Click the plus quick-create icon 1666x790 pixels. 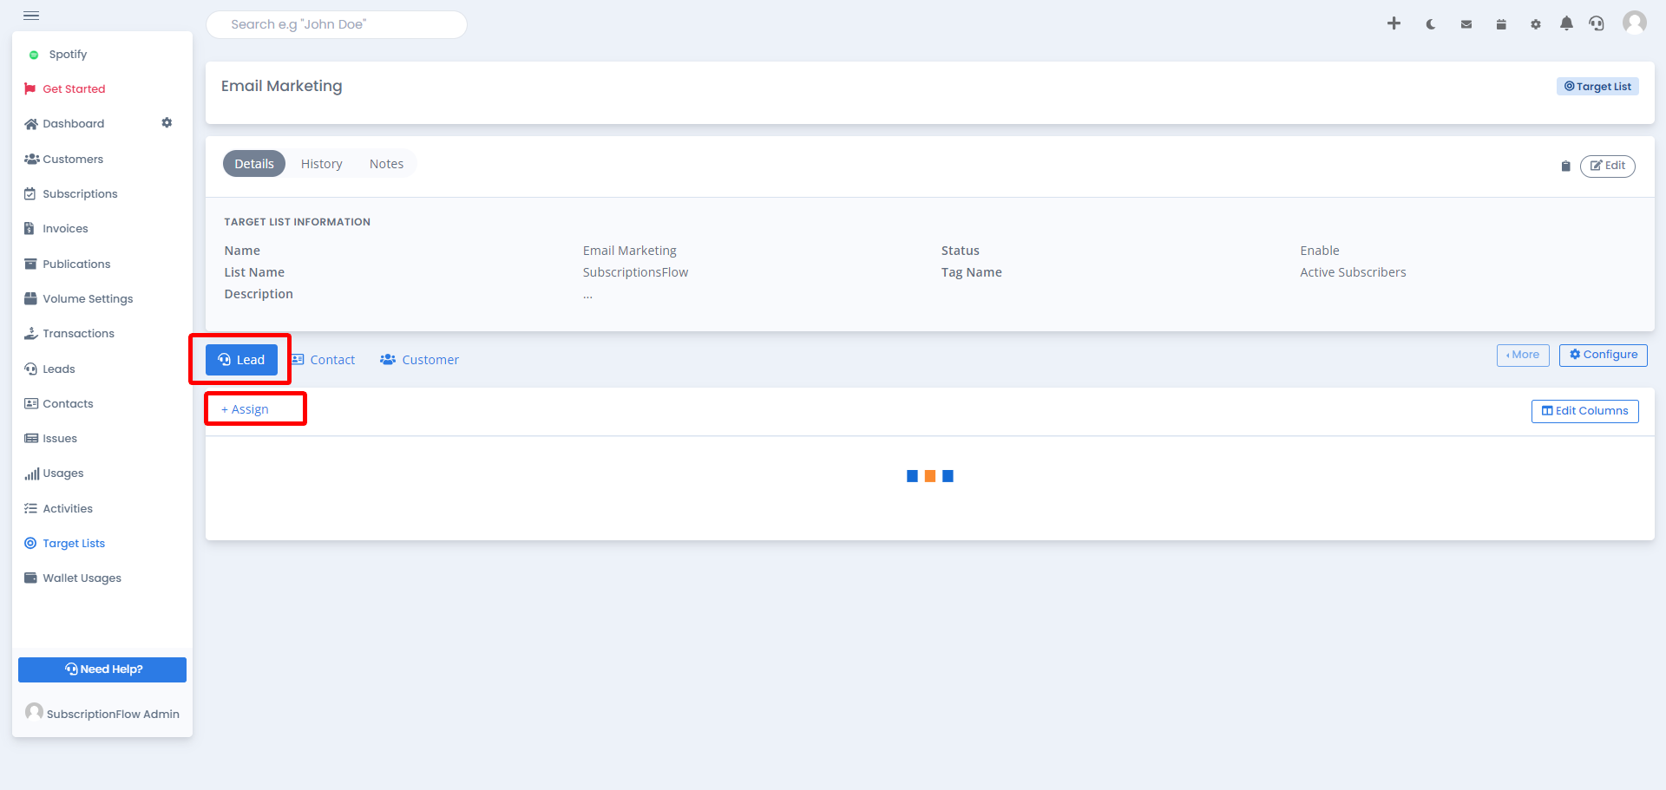pos(1394,23)
